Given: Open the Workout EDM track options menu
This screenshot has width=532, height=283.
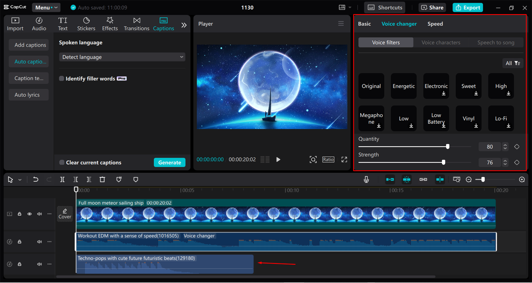Looking at the screenshot, I should tap(49, 242).
